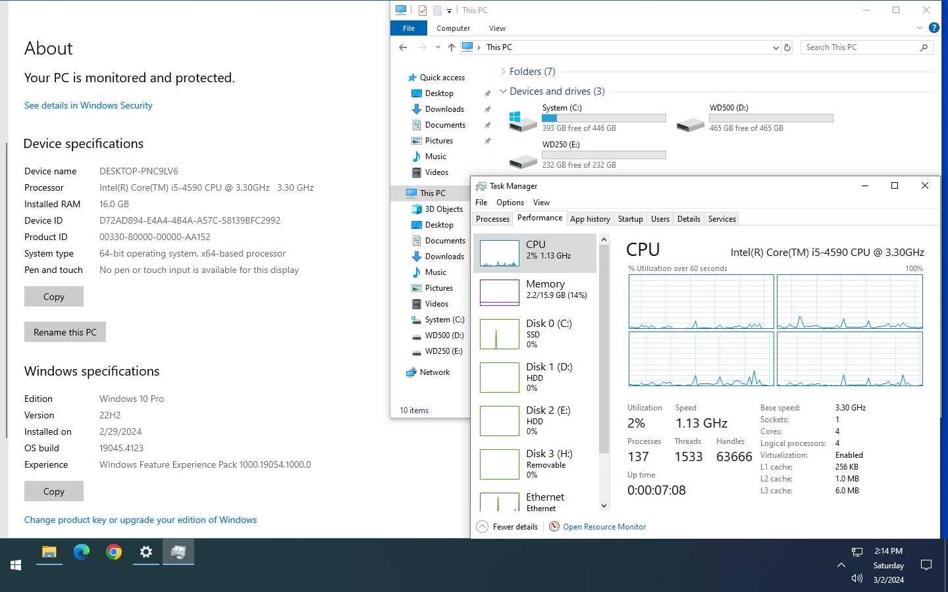The width and height of the screenshot is (948, 592).
Task: Open the File tab in File Explorer
Action: click(409, 28)
